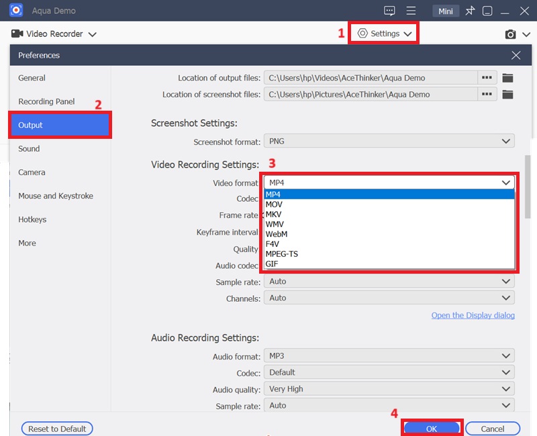The height and width of the screenshot is (436, 537).
Task: Click the Video Recorder camcorder icon
Action: (17, 34)
